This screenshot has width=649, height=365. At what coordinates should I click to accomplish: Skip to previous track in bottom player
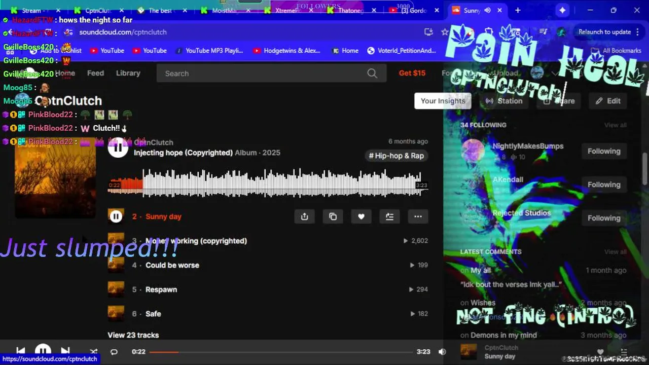pyautogui.click(x=21, y=351)
